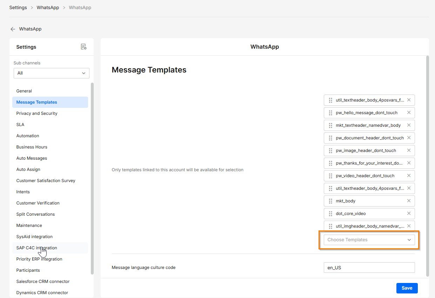Select SysAid integration in the sidebar
435x298 pixels.
pos(50,237)
